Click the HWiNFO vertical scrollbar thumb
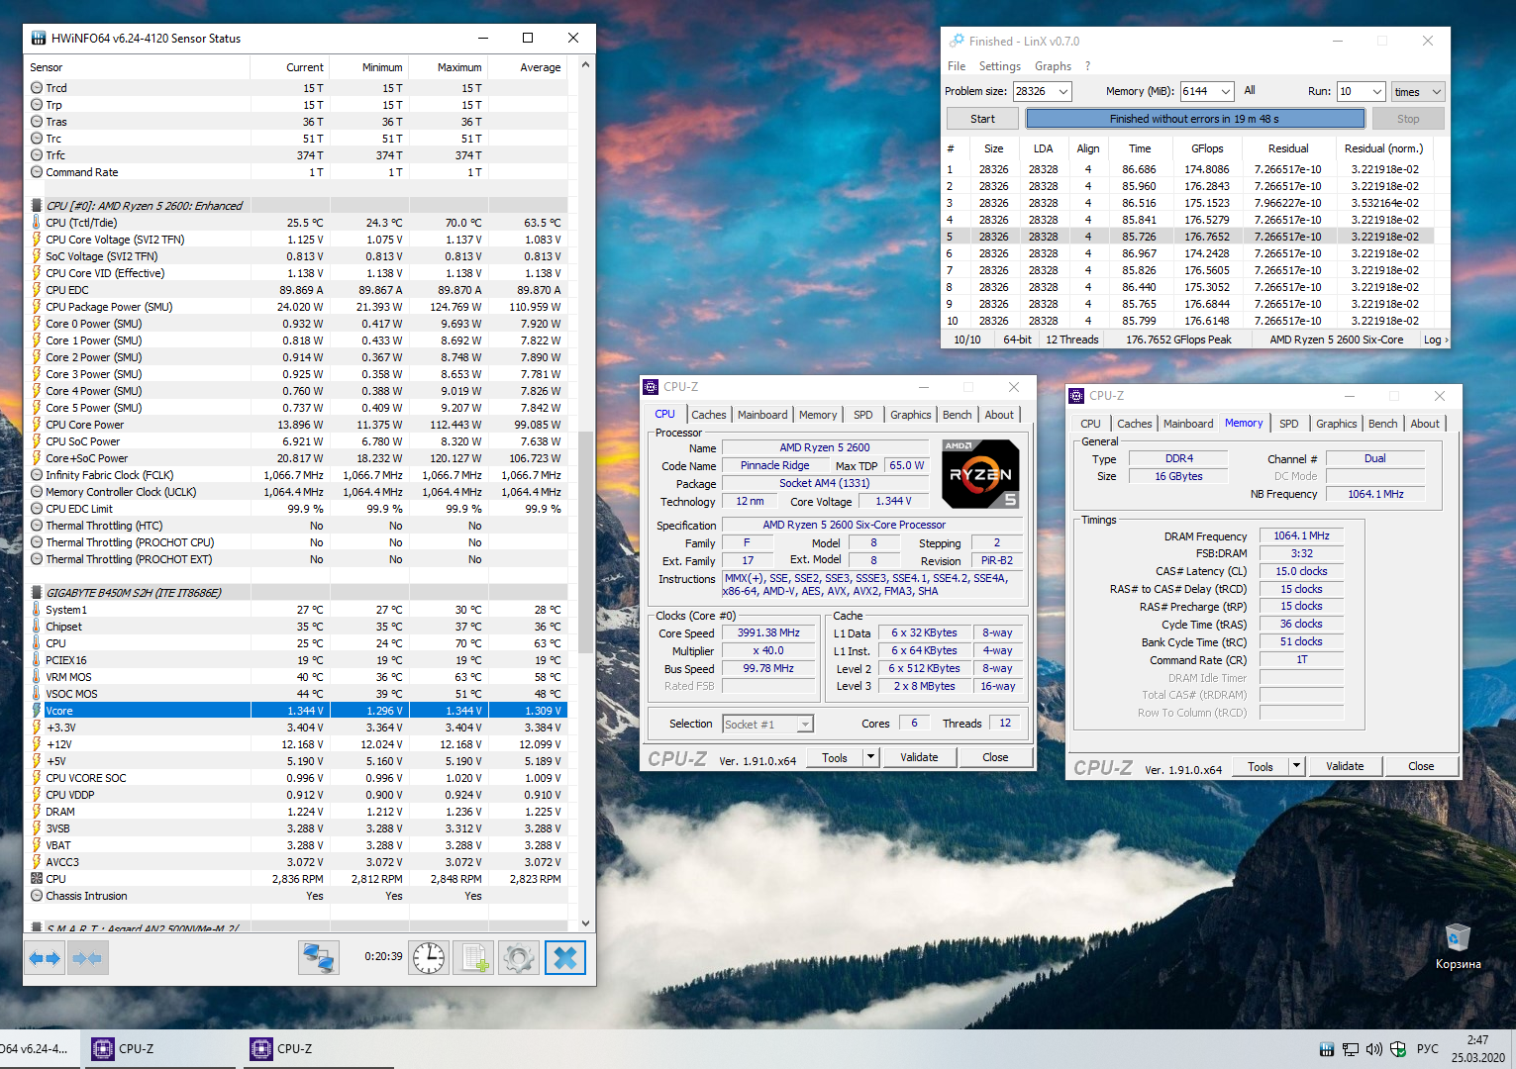The height and width of the screenshot is (1069, 1516). tap(586, 540)
